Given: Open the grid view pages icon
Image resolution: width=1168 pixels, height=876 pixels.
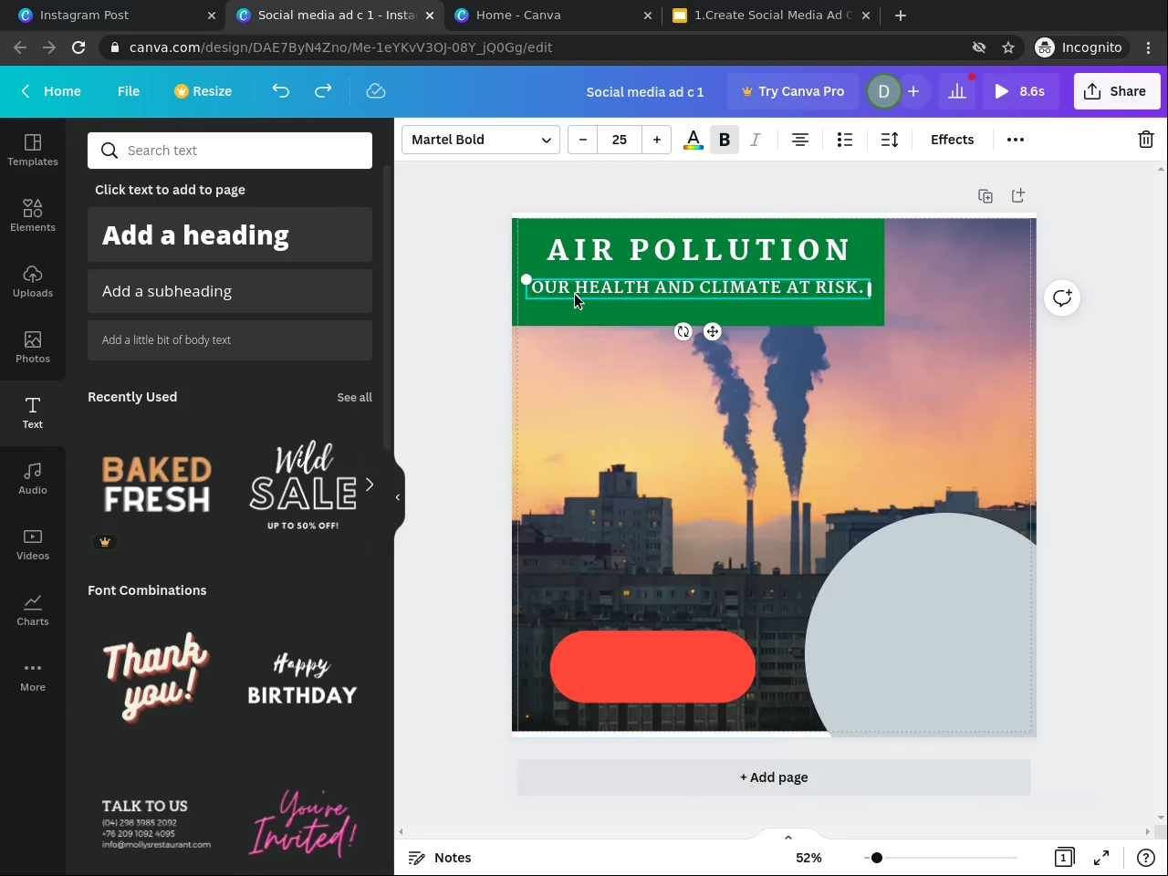Looking at the screenshot, I should pos(1064,858).
